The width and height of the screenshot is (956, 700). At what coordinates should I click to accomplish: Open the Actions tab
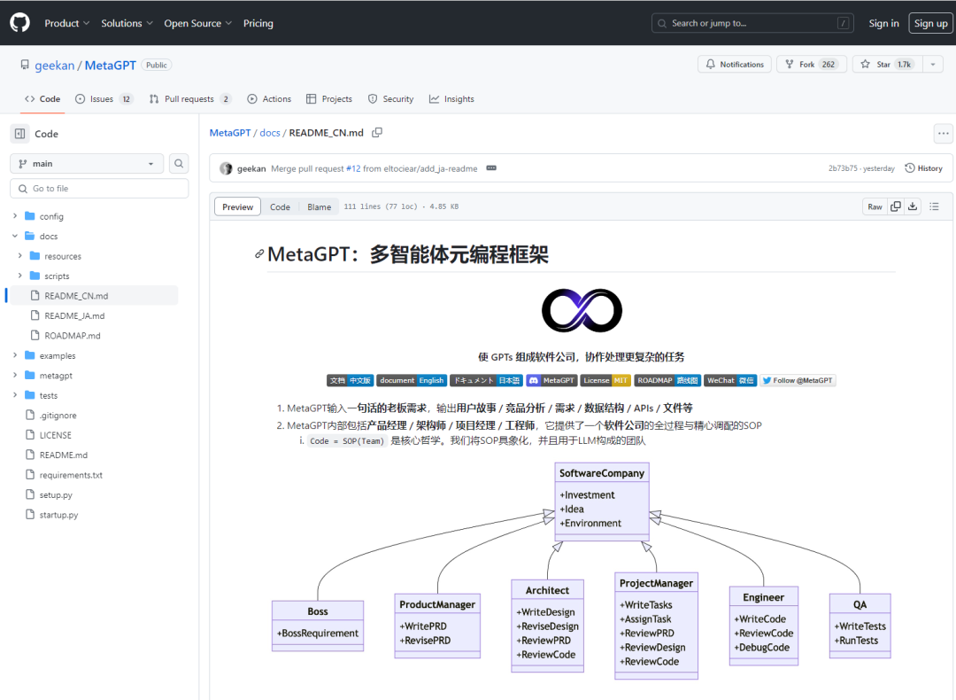point(269,99)
